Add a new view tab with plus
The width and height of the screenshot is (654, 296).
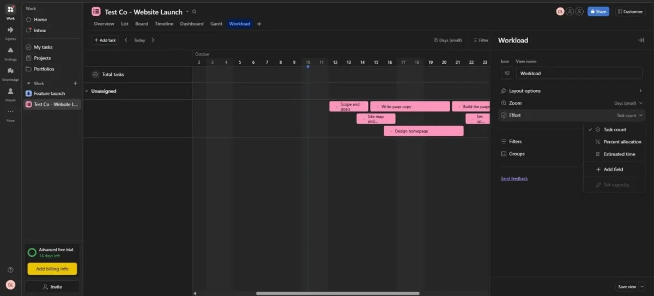tap(259, 24)
